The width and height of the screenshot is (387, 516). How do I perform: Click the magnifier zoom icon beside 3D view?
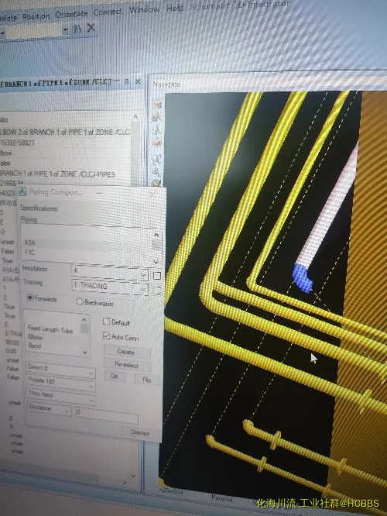click(x=156, y=171)
